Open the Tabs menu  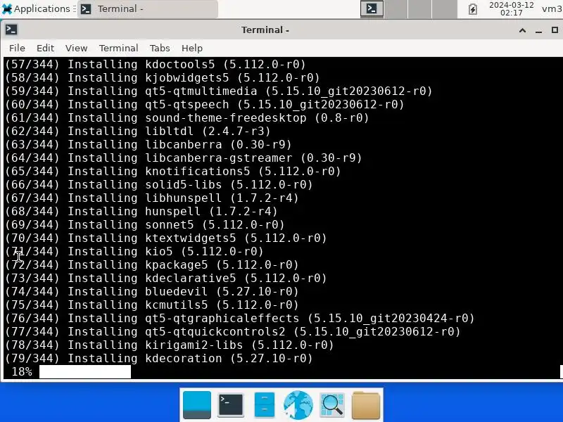click(160, 48)
